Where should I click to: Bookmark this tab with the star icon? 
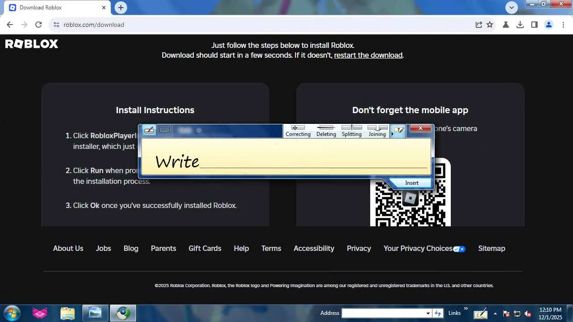490,25
